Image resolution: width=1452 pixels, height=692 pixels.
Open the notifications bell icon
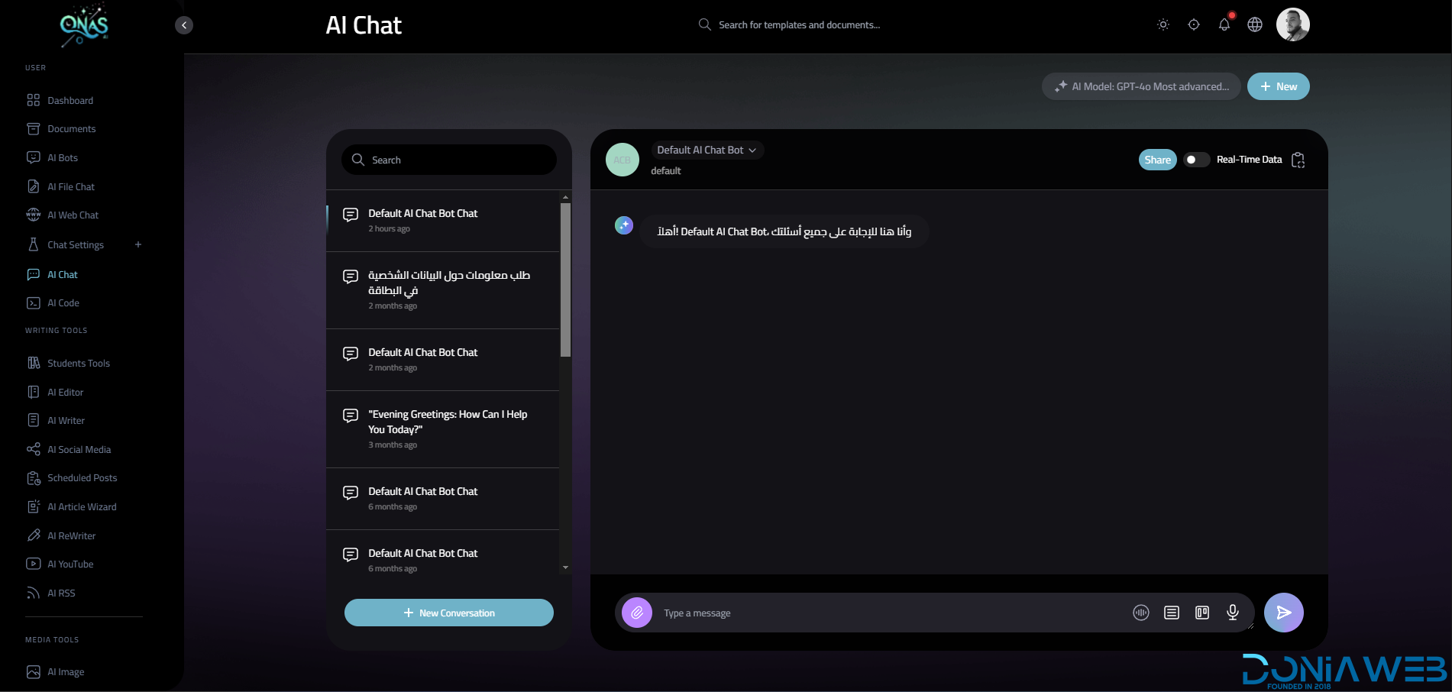coord(1224,24)
